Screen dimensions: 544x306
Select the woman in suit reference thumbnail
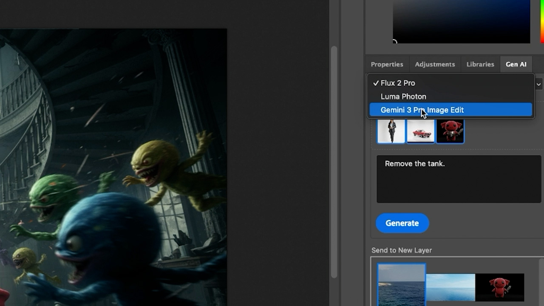click(x=391, y=131)
